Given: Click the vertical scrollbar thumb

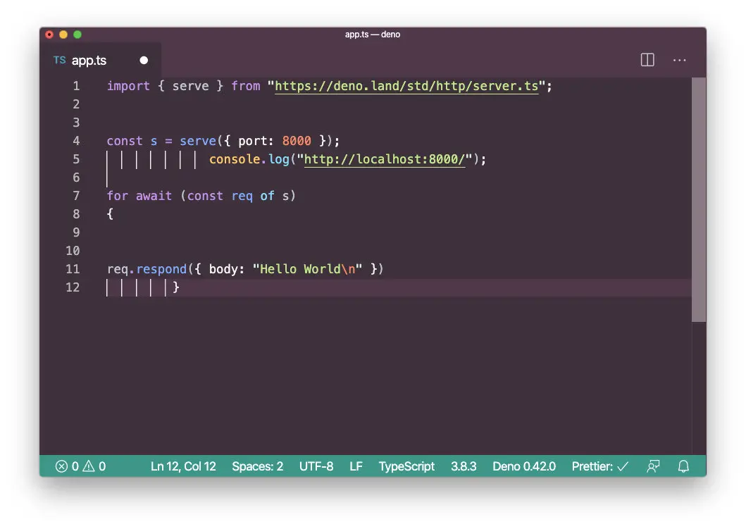Looking at the screenshot, I should point(698,200).
